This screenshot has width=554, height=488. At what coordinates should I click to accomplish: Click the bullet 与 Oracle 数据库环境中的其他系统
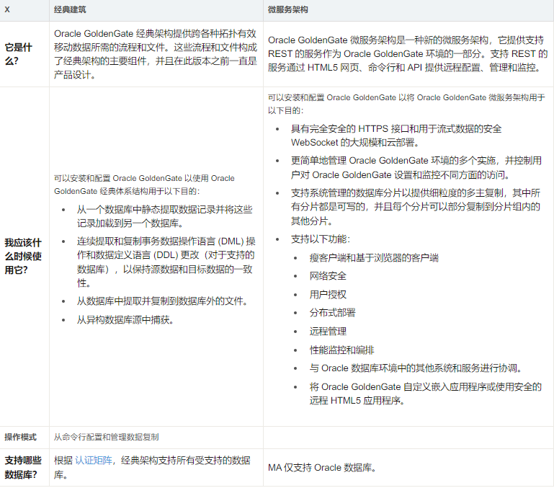416,368
